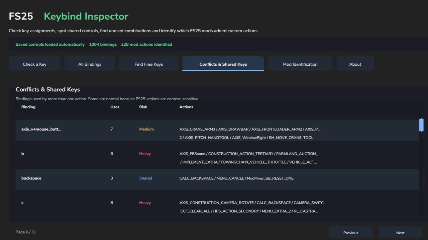
Task: Click the Actions column header
Action: point(186,107)
